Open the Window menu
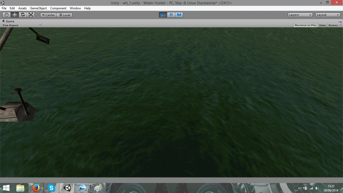343x193 pixels. (75, 8)
